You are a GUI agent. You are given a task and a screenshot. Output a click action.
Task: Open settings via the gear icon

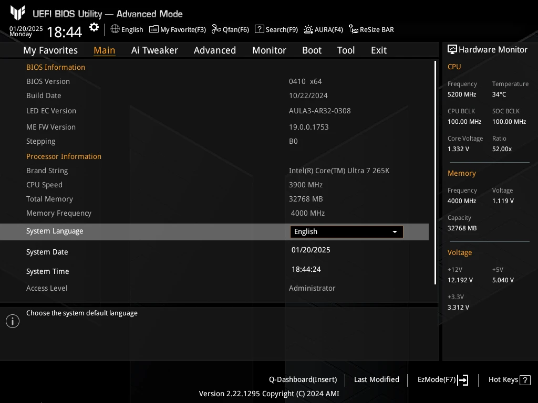point(94,27)
